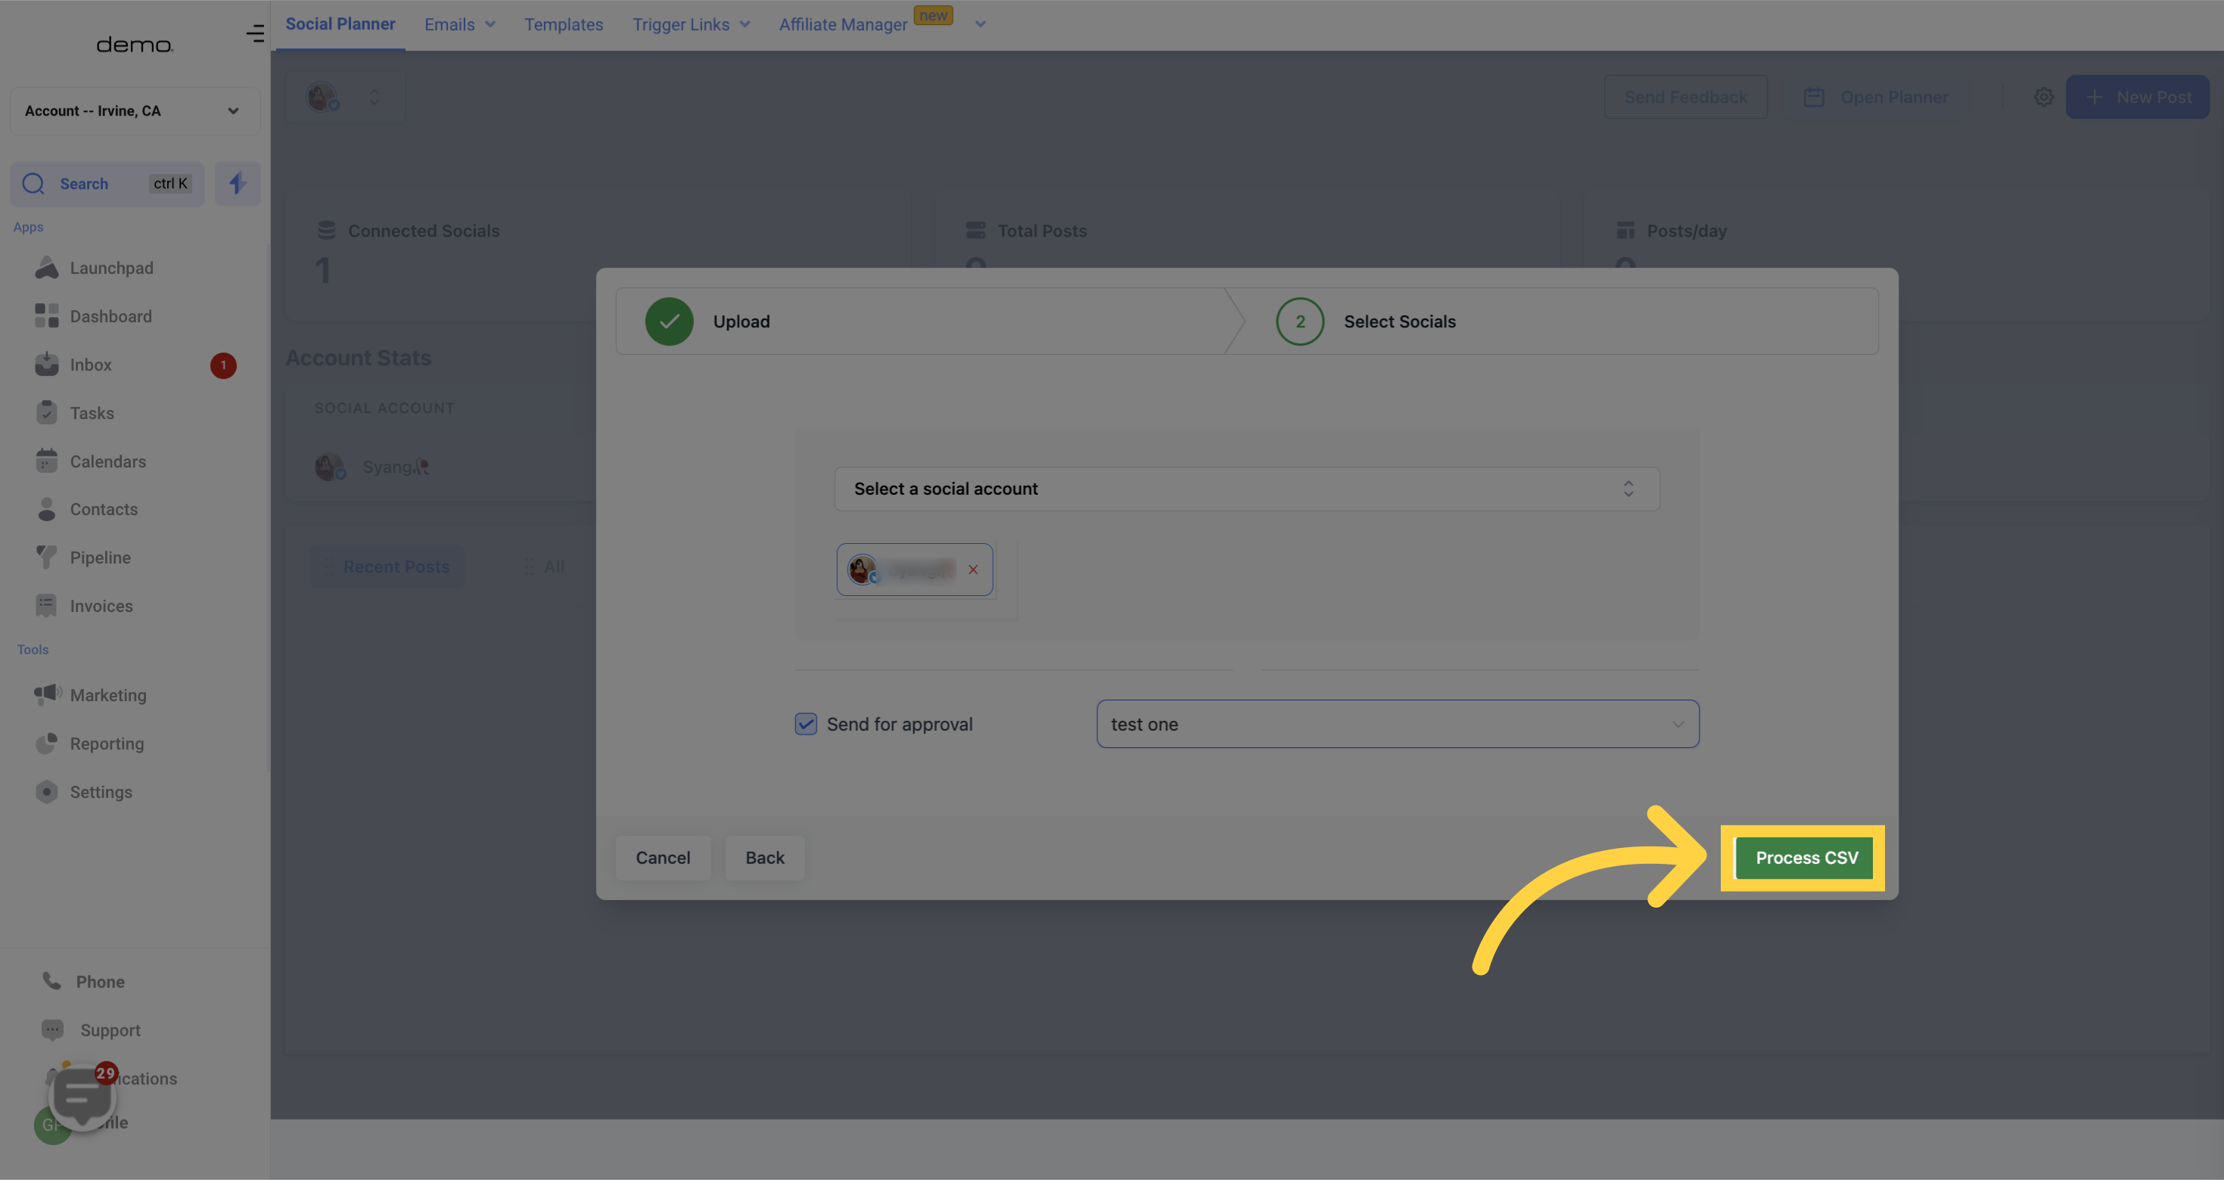Remove the selected social account tag

[x=972, y=569]
